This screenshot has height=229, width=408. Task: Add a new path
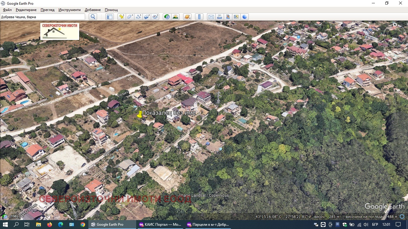138,17
